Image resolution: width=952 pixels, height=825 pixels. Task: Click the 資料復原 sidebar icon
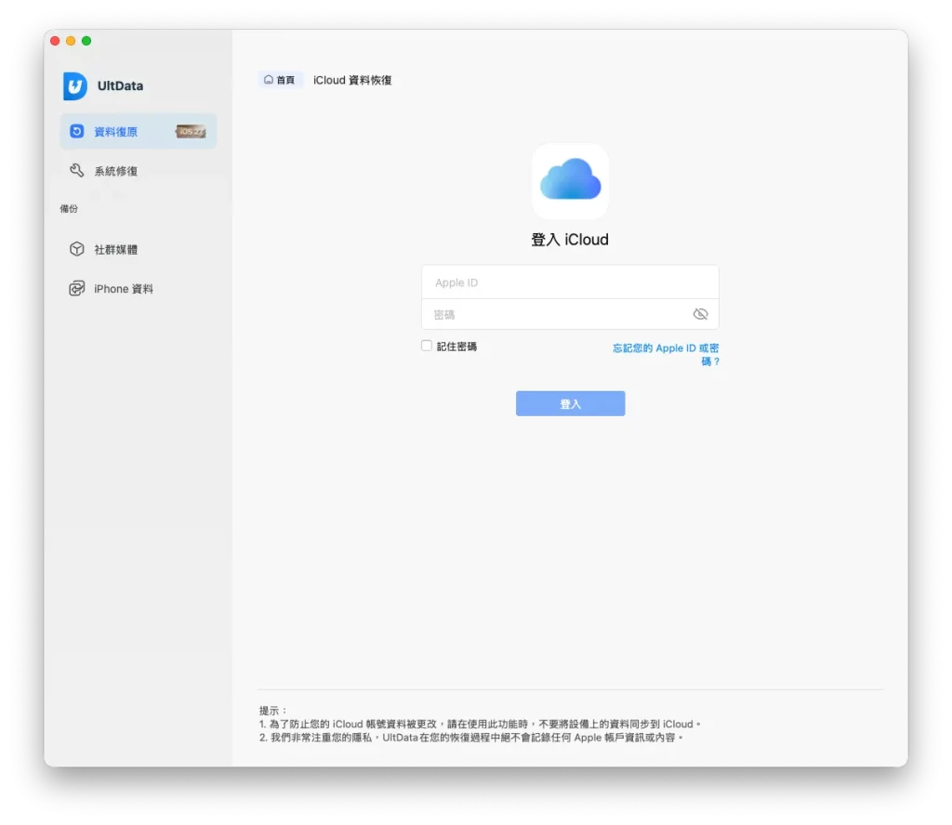[x=76, y=131]
